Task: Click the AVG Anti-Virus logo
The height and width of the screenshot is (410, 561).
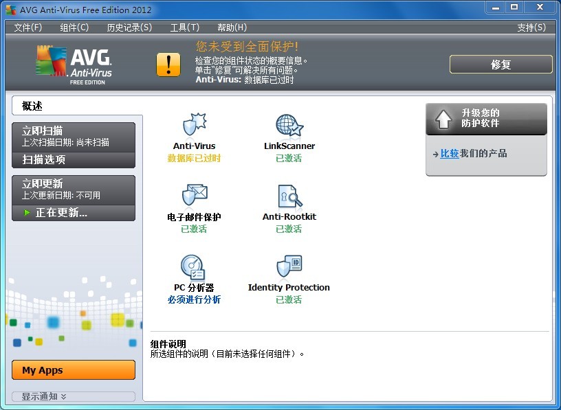Action: pyautogui.click(x=74, y=65)
